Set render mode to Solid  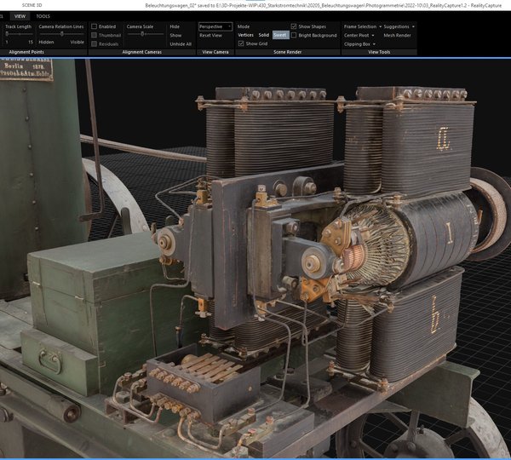[264, 35]
